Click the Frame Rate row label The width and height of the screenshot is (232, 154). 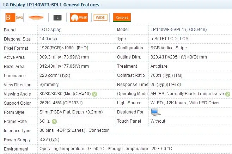click(15, 122)
